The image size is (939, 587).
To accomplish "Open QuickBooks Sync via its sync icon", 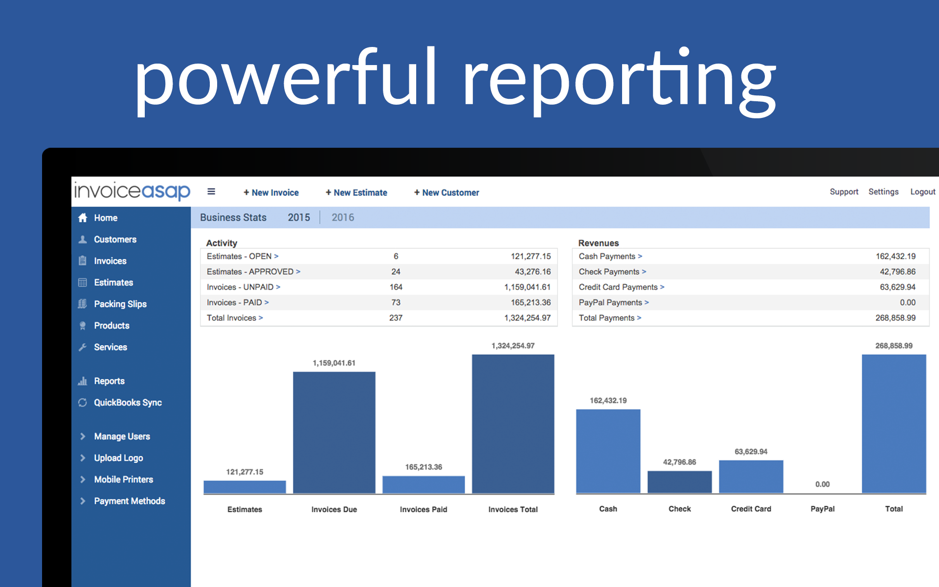I will point(82,402).
